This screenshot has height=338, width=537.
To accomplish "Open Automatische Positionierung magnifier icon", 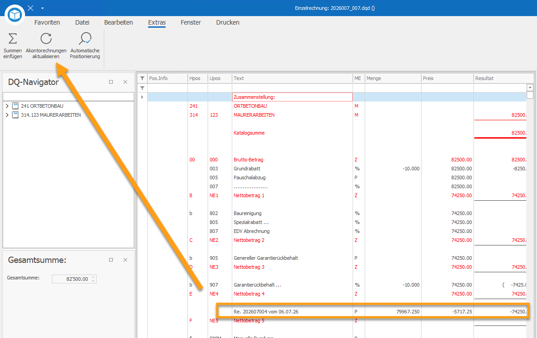I will [85, 39].
